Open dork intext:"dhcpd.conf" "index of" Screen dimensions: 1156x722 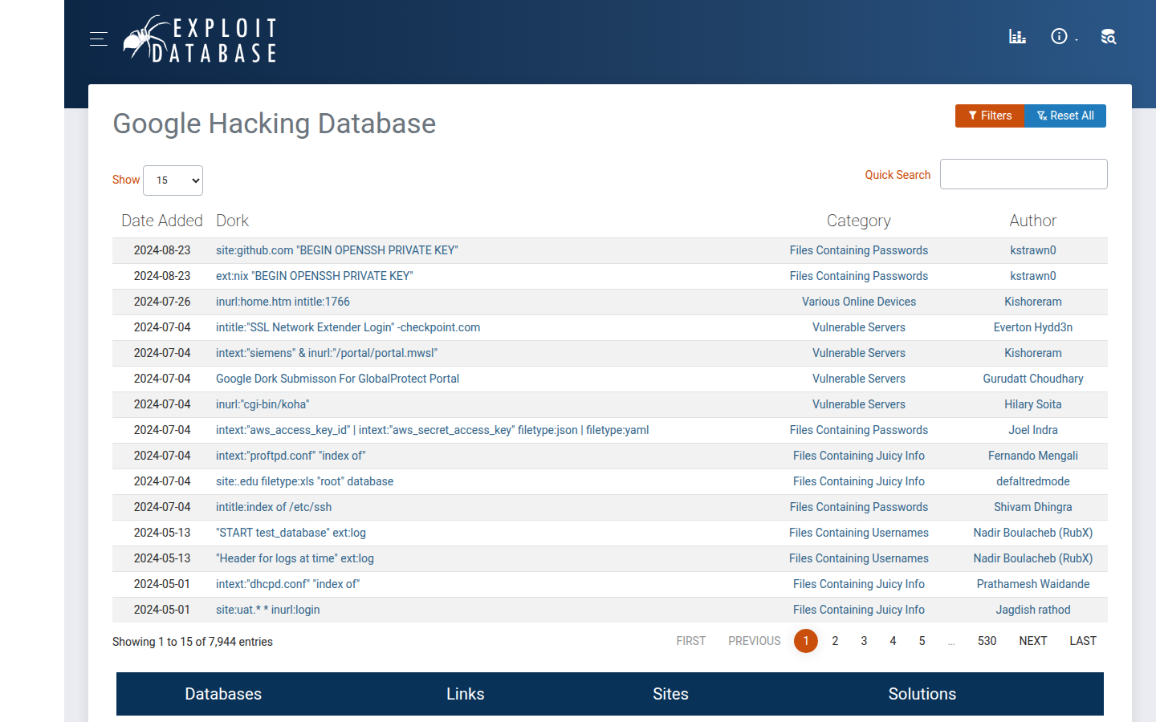[287, 584]
